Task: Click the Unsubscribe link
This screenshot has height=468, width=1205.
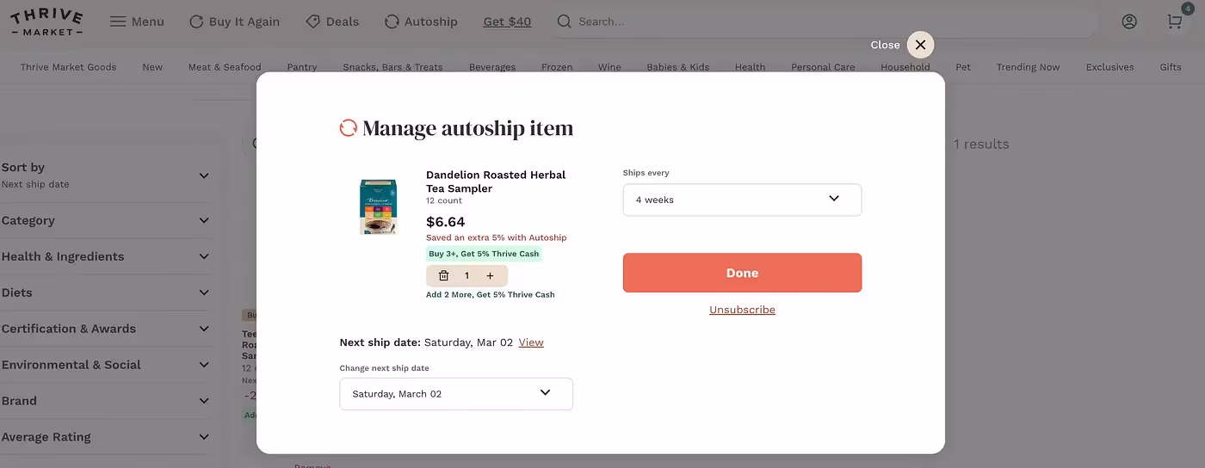Action: (x=742, y=310)
